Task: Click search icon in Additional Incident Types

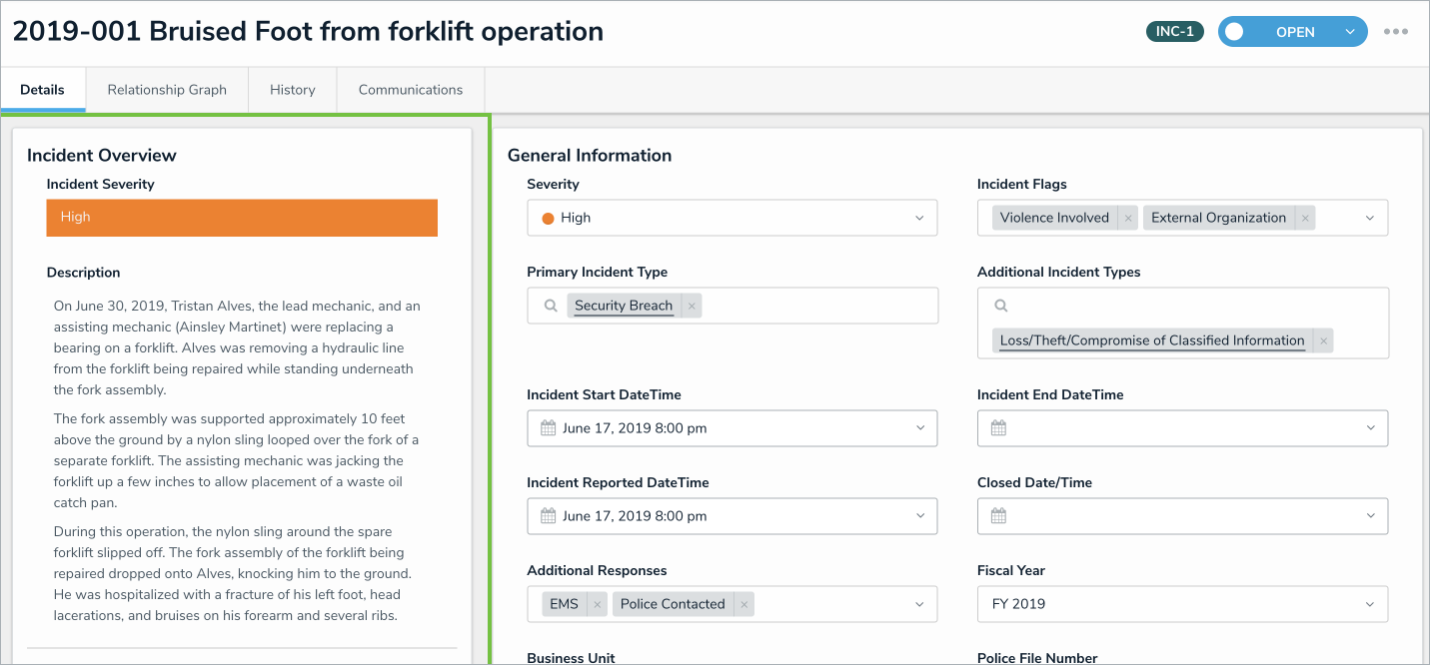Action: pyautogui.click(x=1001, y=306)
